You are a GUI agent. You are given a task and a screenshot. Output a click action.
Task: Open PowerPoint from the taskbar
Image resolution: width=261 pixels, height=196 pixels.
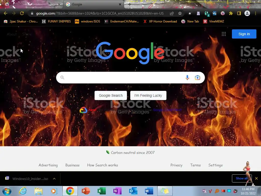[x=86, y=191]
